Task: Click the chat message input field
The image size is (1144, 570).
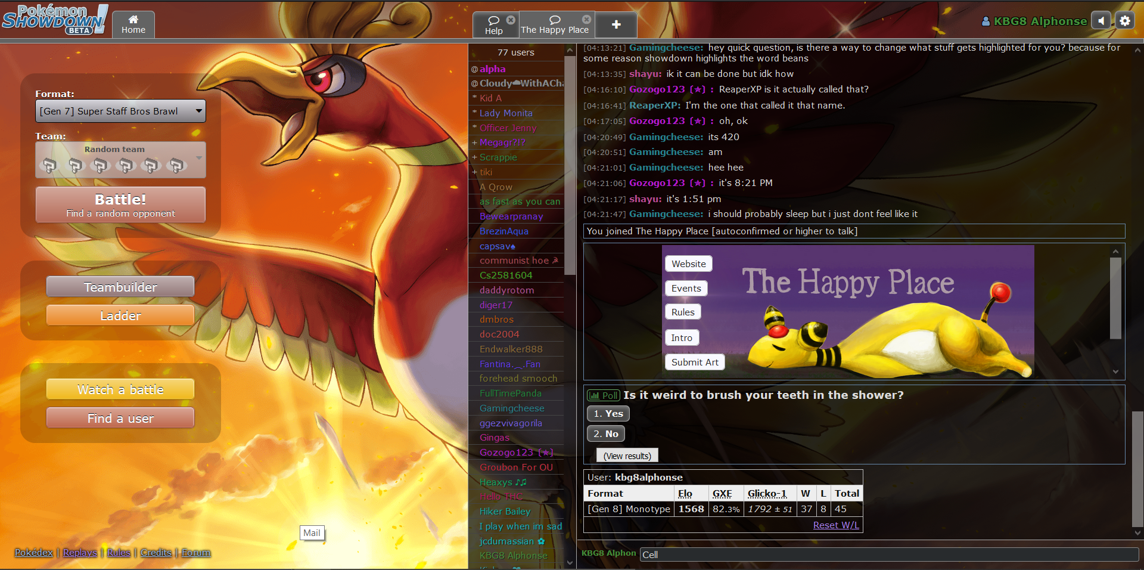Action: pos(888,554)
